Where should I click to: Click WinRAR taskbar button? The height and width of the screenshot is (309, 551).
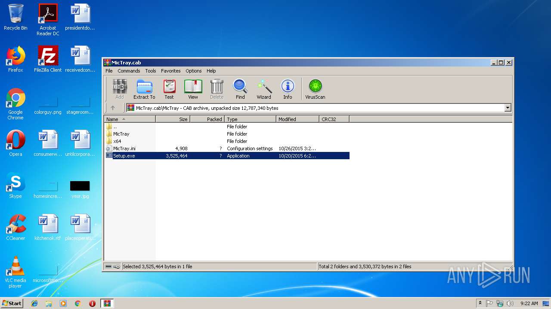(107, 303)
